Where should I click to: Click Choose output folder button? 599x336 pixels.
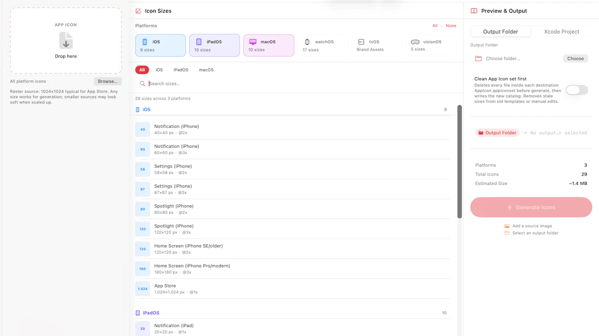coord(575,58)
